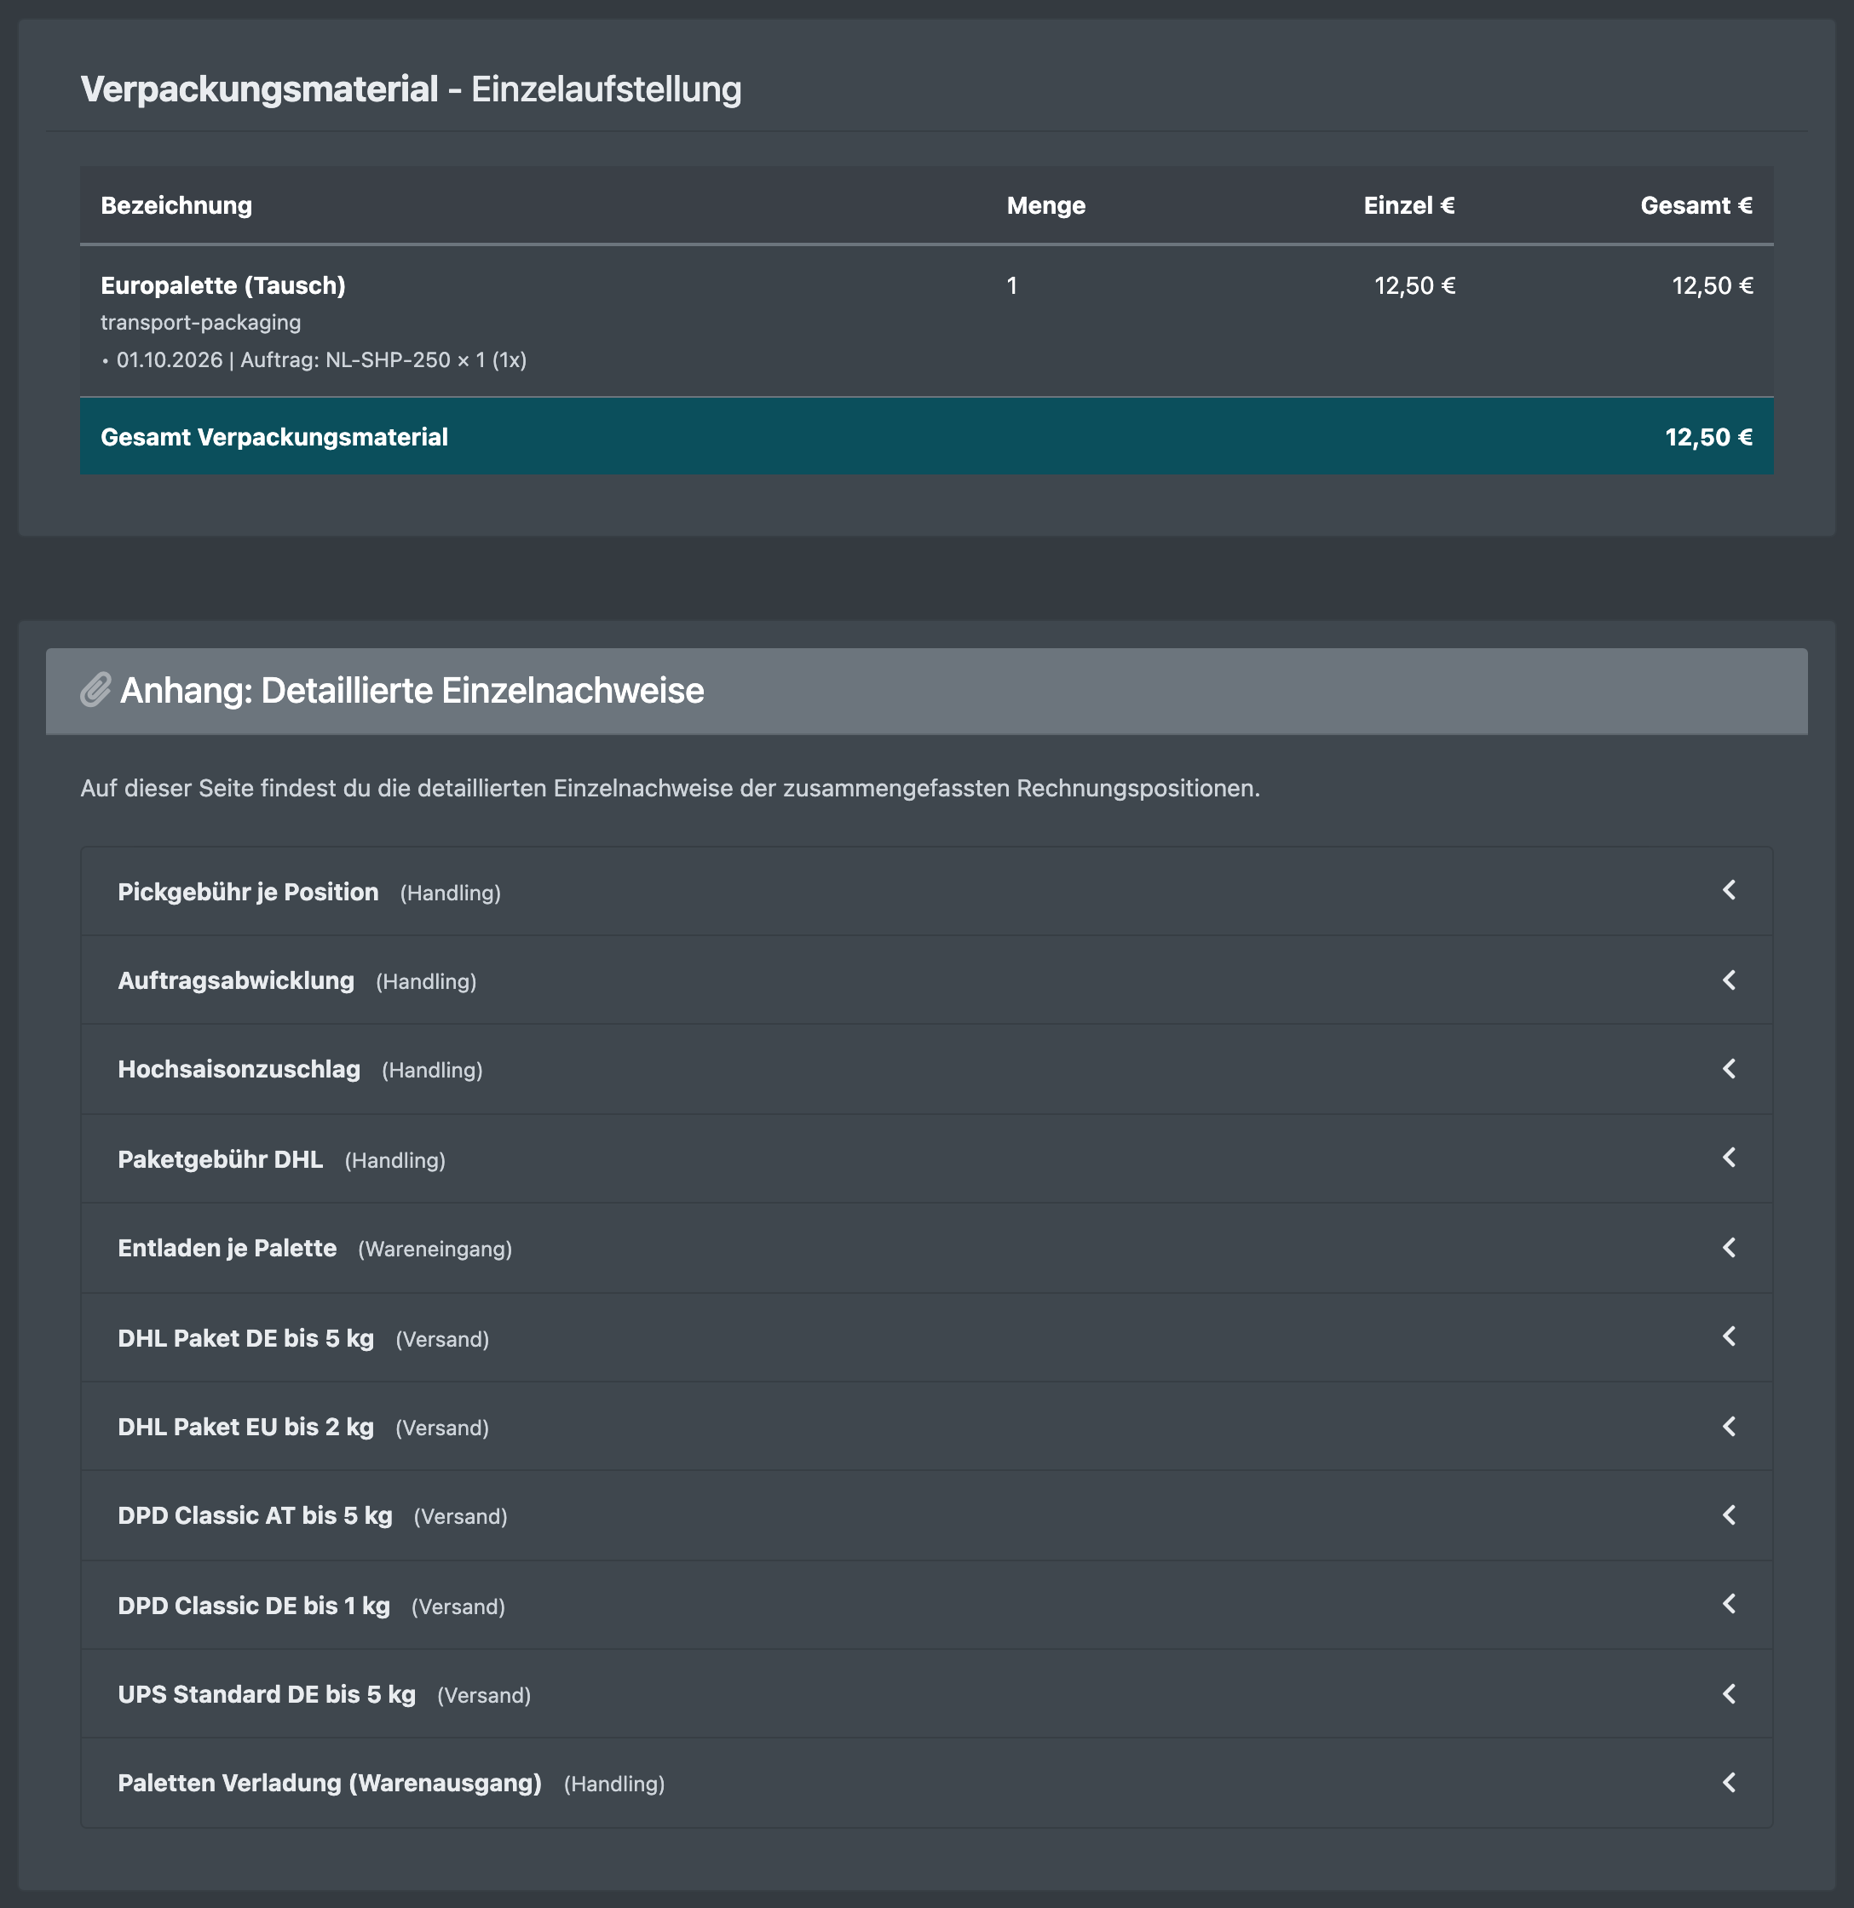This screenshot has width=1854, height=1908.
Task: Open the Hochsaisonzuschlag title
Action: pyautogui.click(x=239, y=1070)
